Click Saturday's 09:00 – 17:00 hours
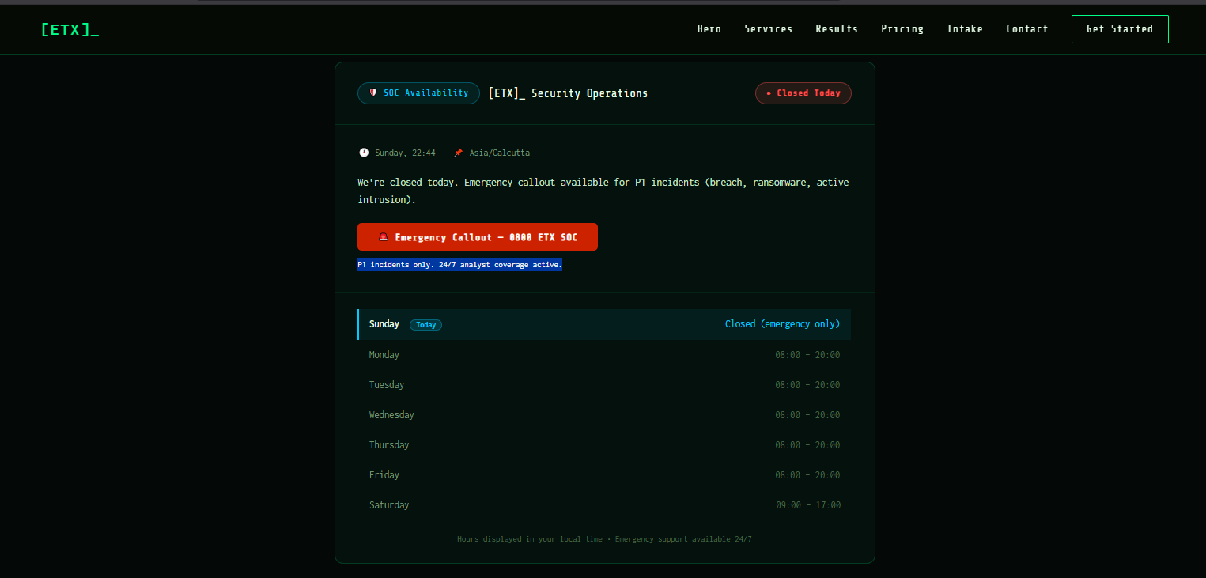Image resolution: width=1206 pixels, height=578 pixels. pos(808,505)
